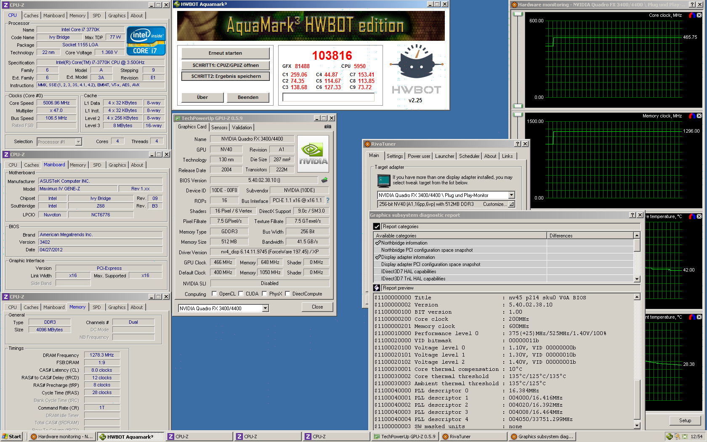Open the Customize arrow in RivaTuner
Image resolution: width=707 pixels, height=442 pixels.
point(511,204)
